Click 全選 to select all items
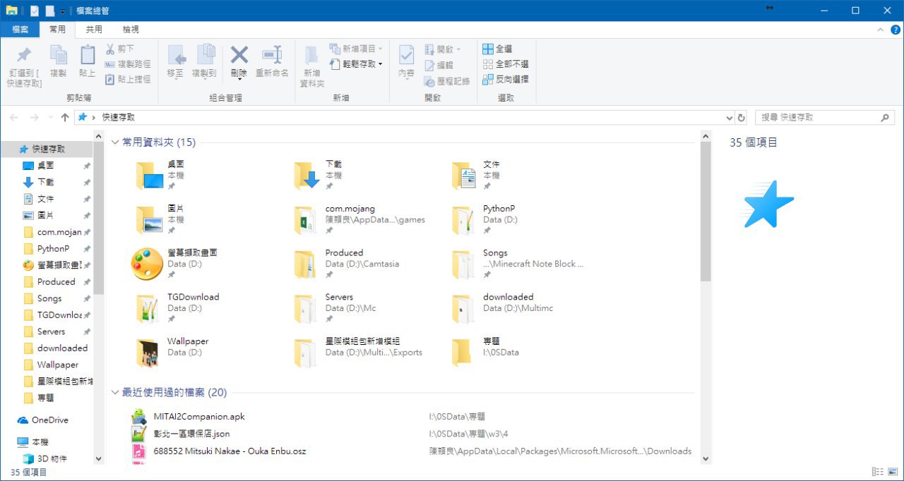The width and height of the screenshot is (904, 481). coord(497,49)
